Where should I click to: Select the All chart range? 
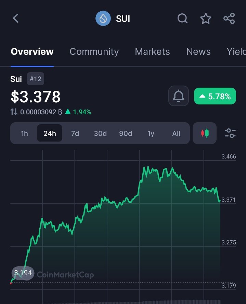pos(176,134)
